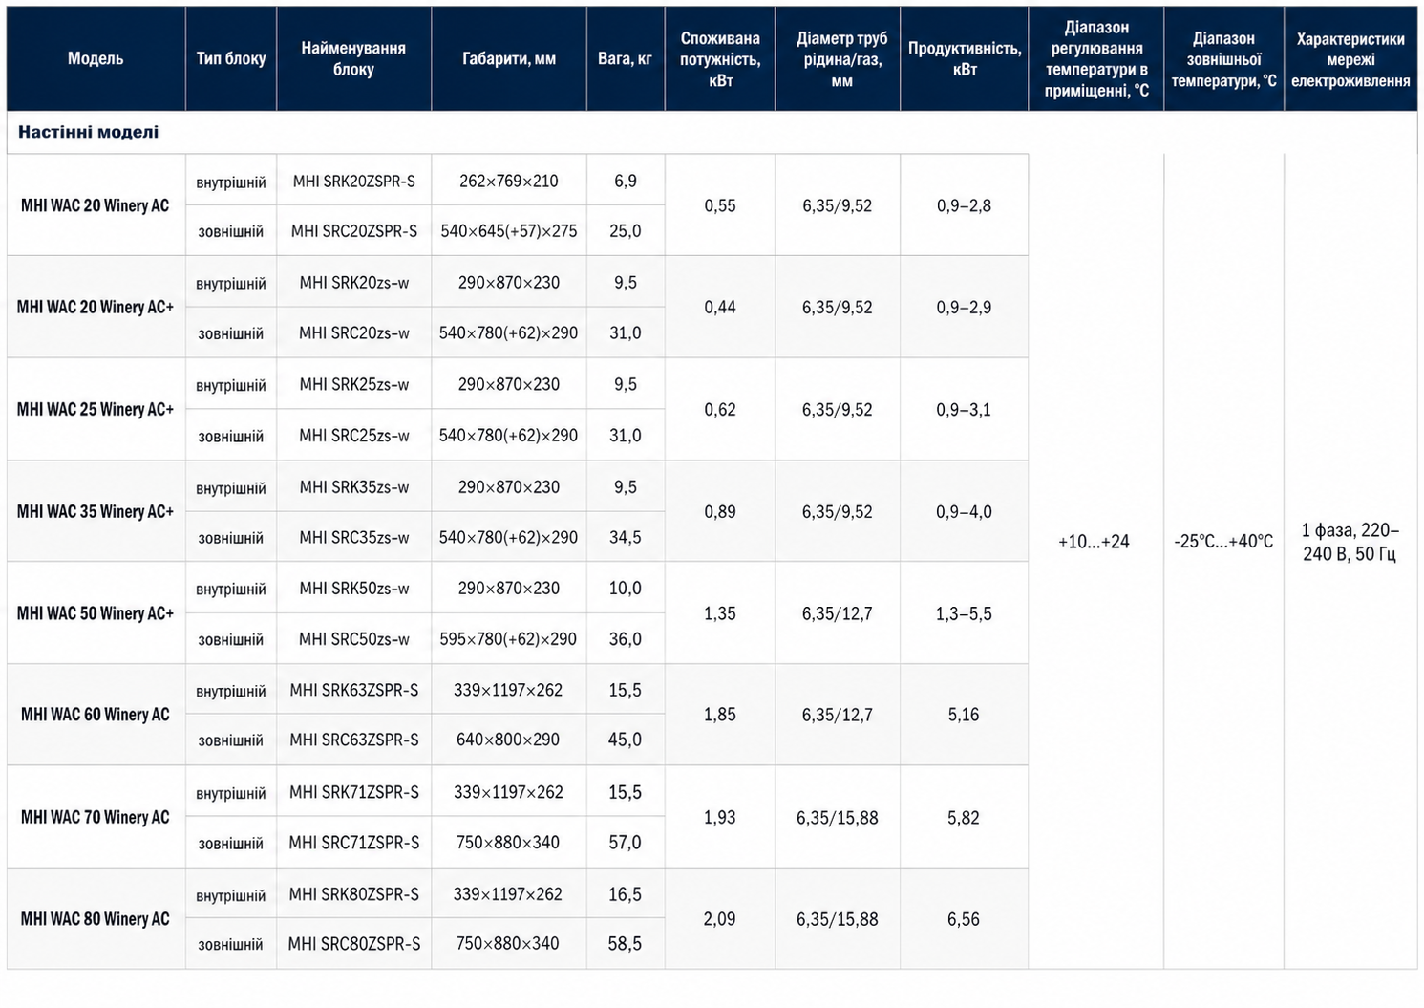Viewport: 1424px width, 1008px height.
Task: Click the 'Вага, кг' column header
Action: 625,58
